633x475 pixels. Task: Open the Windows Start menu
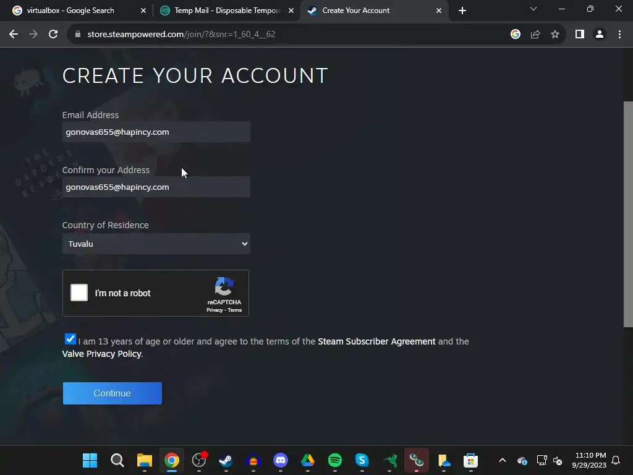click(90, 460)
